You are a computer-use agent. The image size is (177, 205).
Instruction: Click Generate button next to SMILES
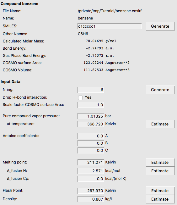coord(160,26)
